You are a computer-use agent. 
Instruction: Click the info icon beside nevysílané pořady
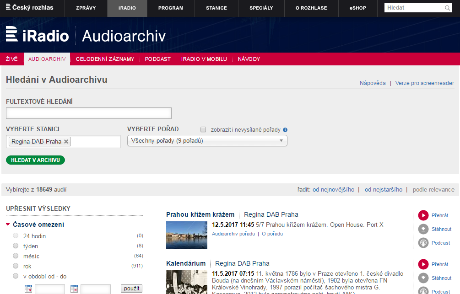coord(285,130)
